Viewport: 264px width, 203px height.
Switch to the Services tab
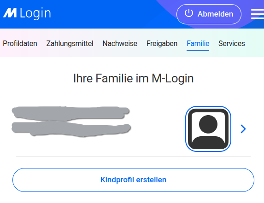(x=231, y=44)
